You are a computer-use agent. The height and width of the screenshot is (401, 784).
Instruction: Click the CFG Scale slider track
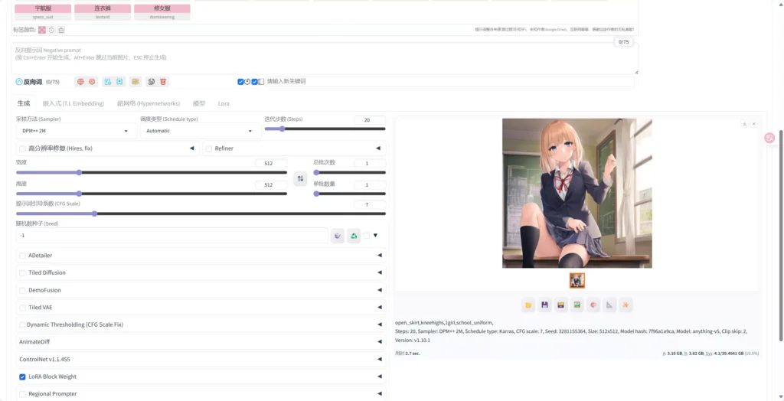point(201,214)
